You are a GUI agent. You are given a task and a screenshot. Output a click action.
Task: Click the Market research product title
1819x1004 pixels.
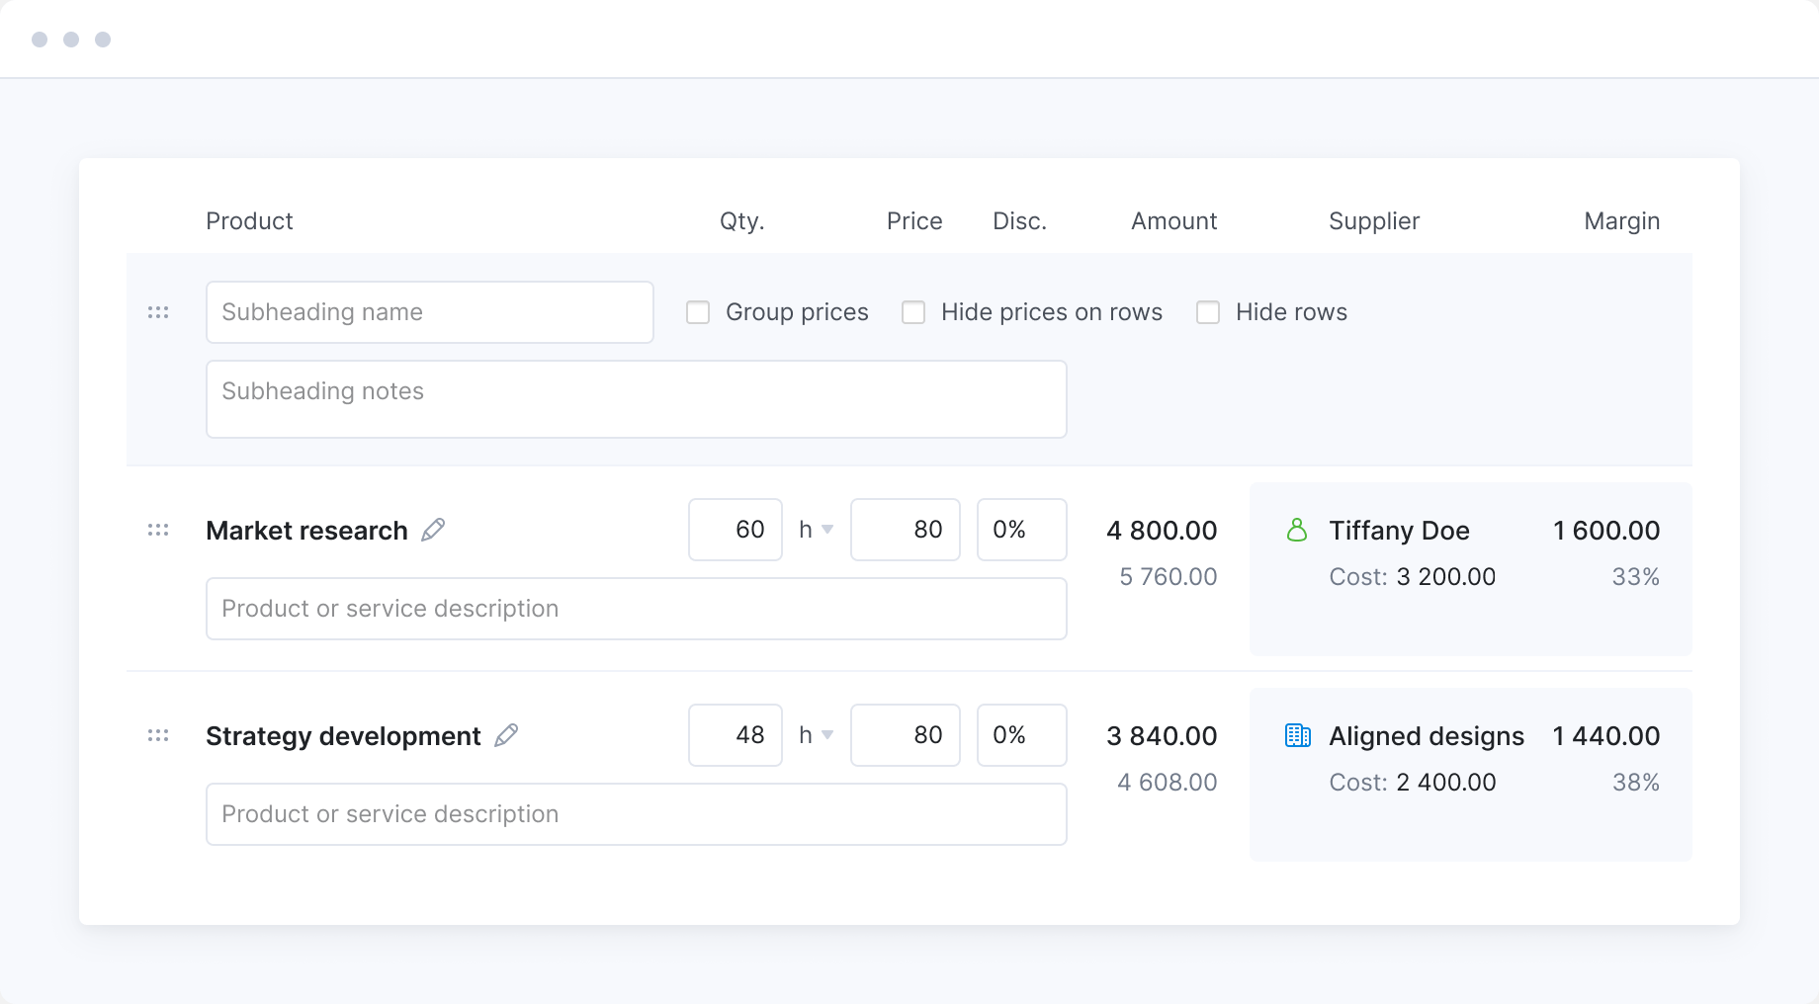[306, 531]
